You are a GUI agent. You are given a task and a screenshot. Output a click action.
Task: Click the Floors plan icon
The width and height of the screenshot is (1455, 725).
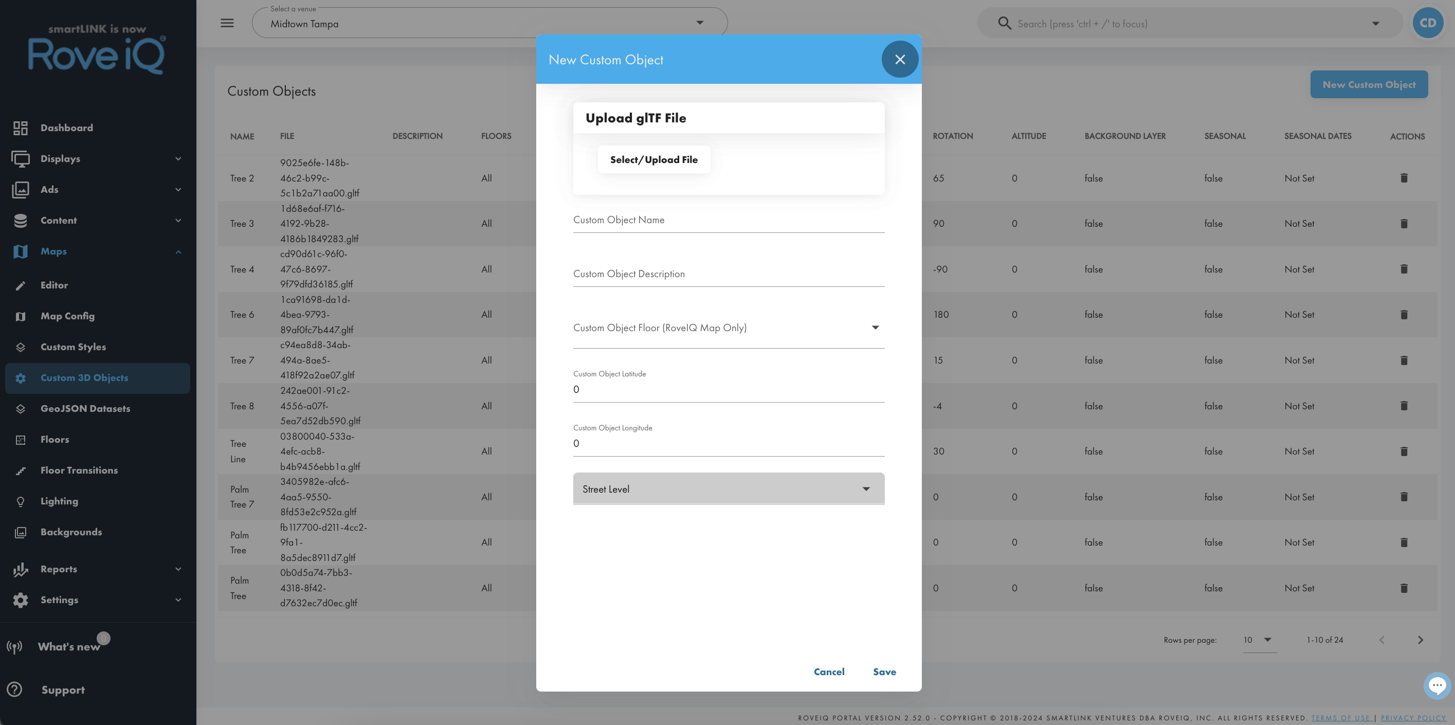tap(21, 440)
